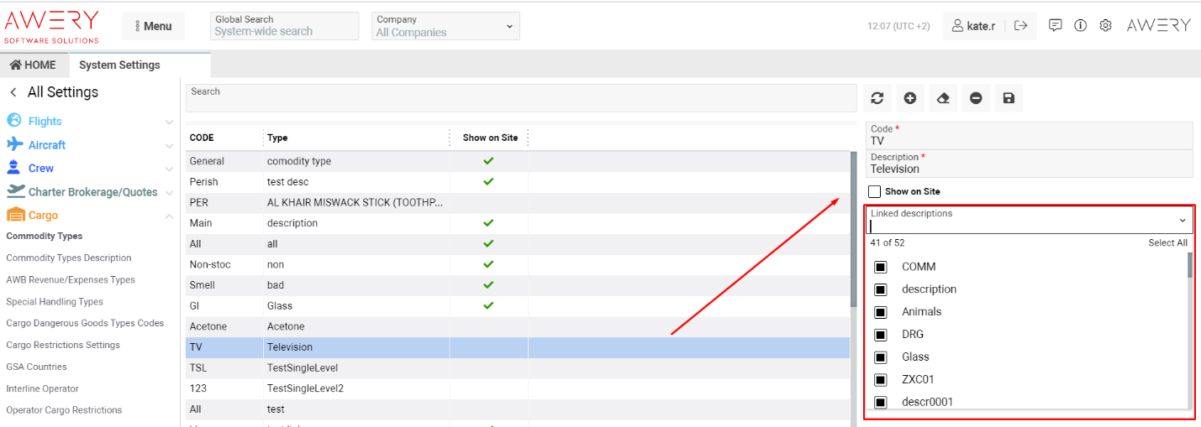Open the settings gear icon in header
This screenshot has height=427, width=1201.
[x=1106, y=26]
